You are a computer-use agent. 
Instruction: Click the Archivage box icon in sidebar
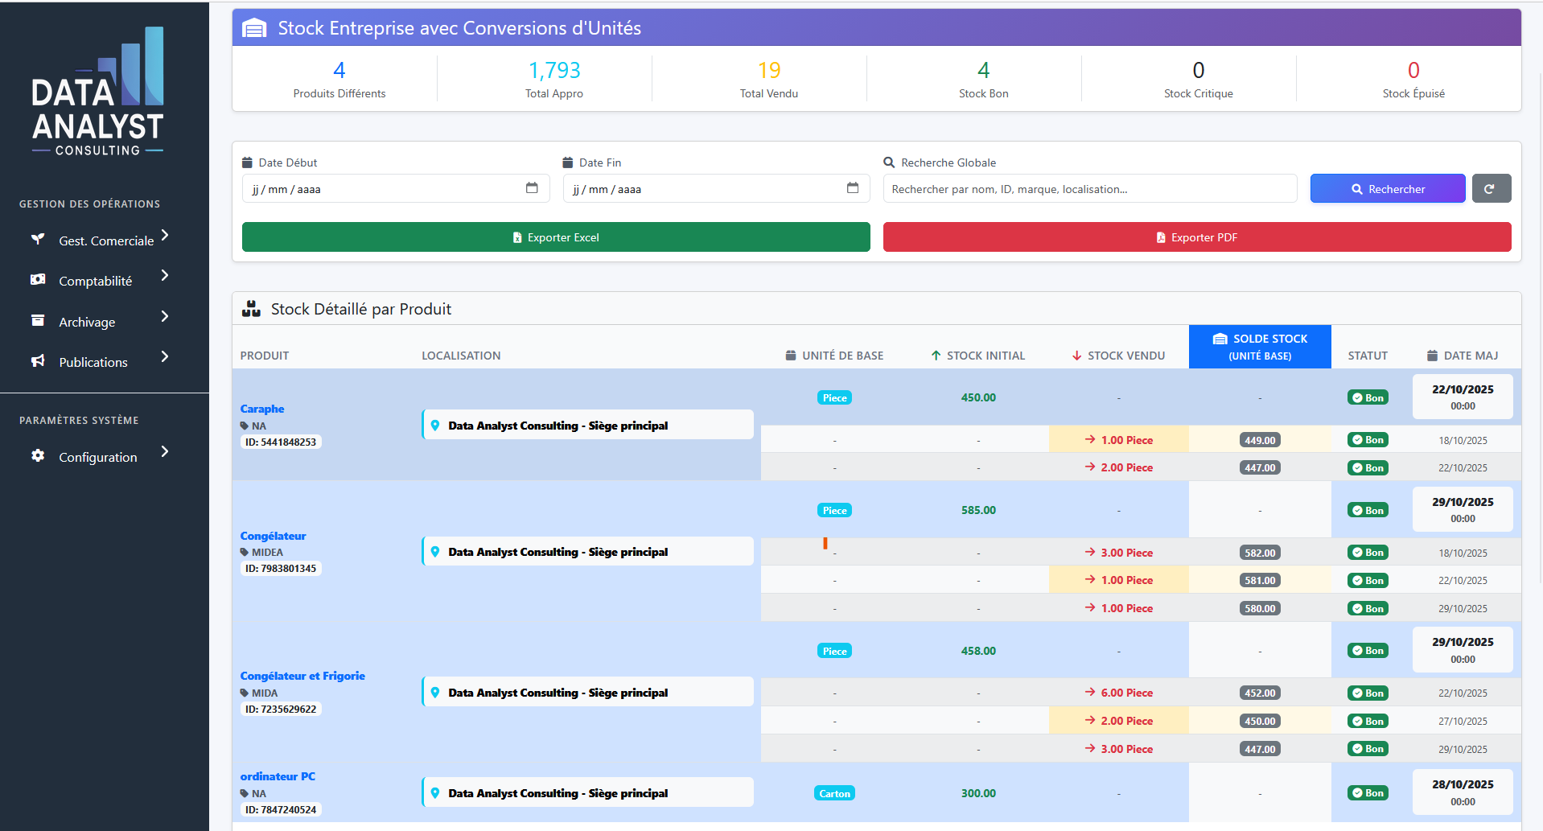click(x=38, y=319)
